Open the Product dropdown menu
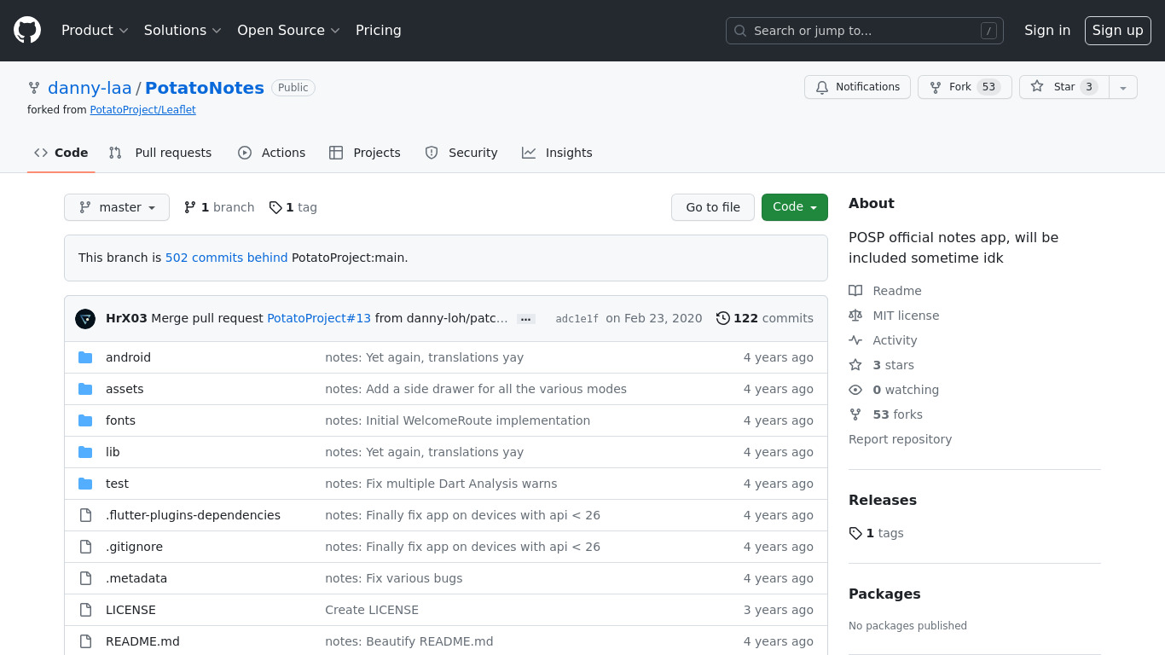The image size is (1165, 655). 95,31
